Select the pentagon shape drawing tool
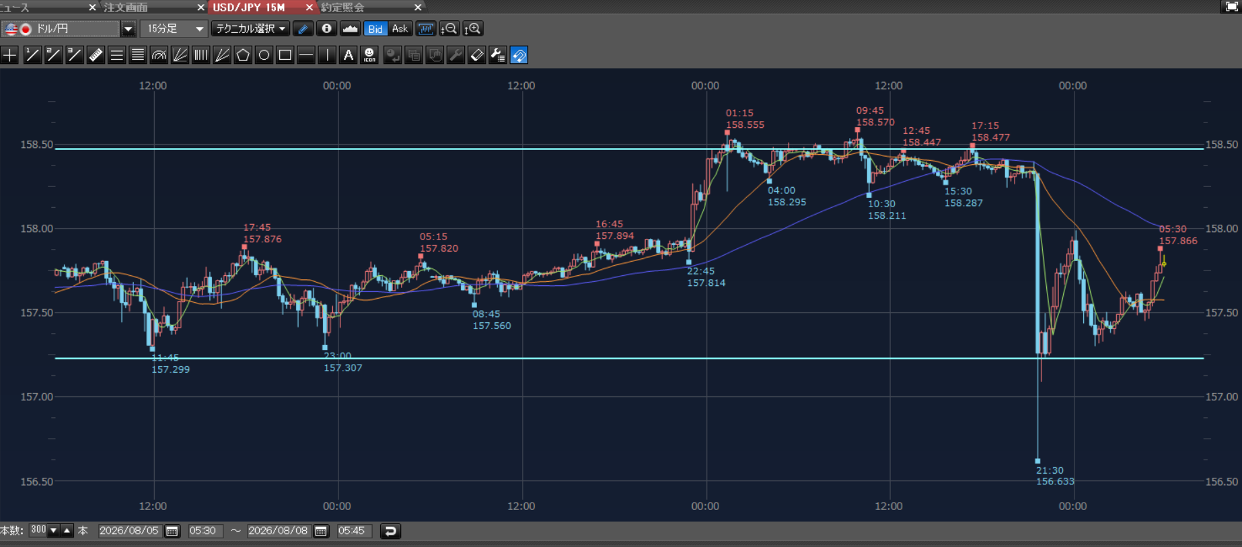 pyautogui.click(x=243, y=55)
